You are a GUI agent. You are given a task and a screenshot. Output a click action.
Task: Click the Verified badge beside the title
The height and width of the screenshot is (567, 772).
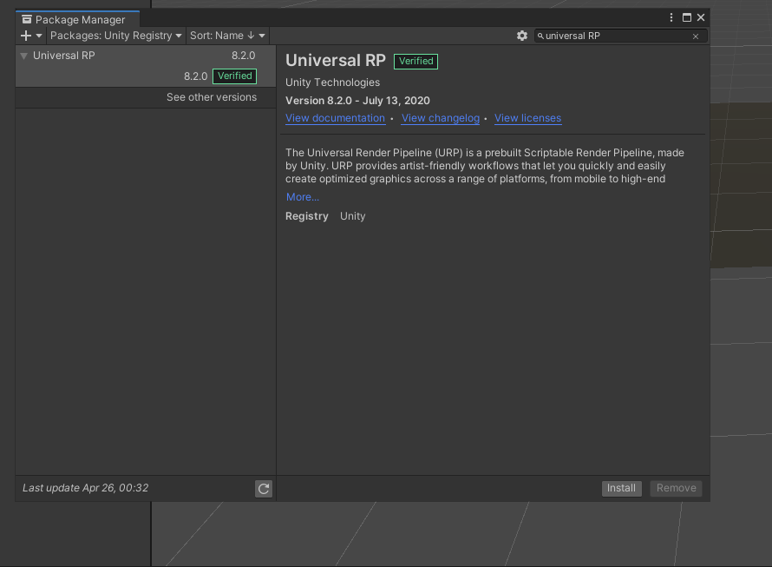click(x=416, y=61)
